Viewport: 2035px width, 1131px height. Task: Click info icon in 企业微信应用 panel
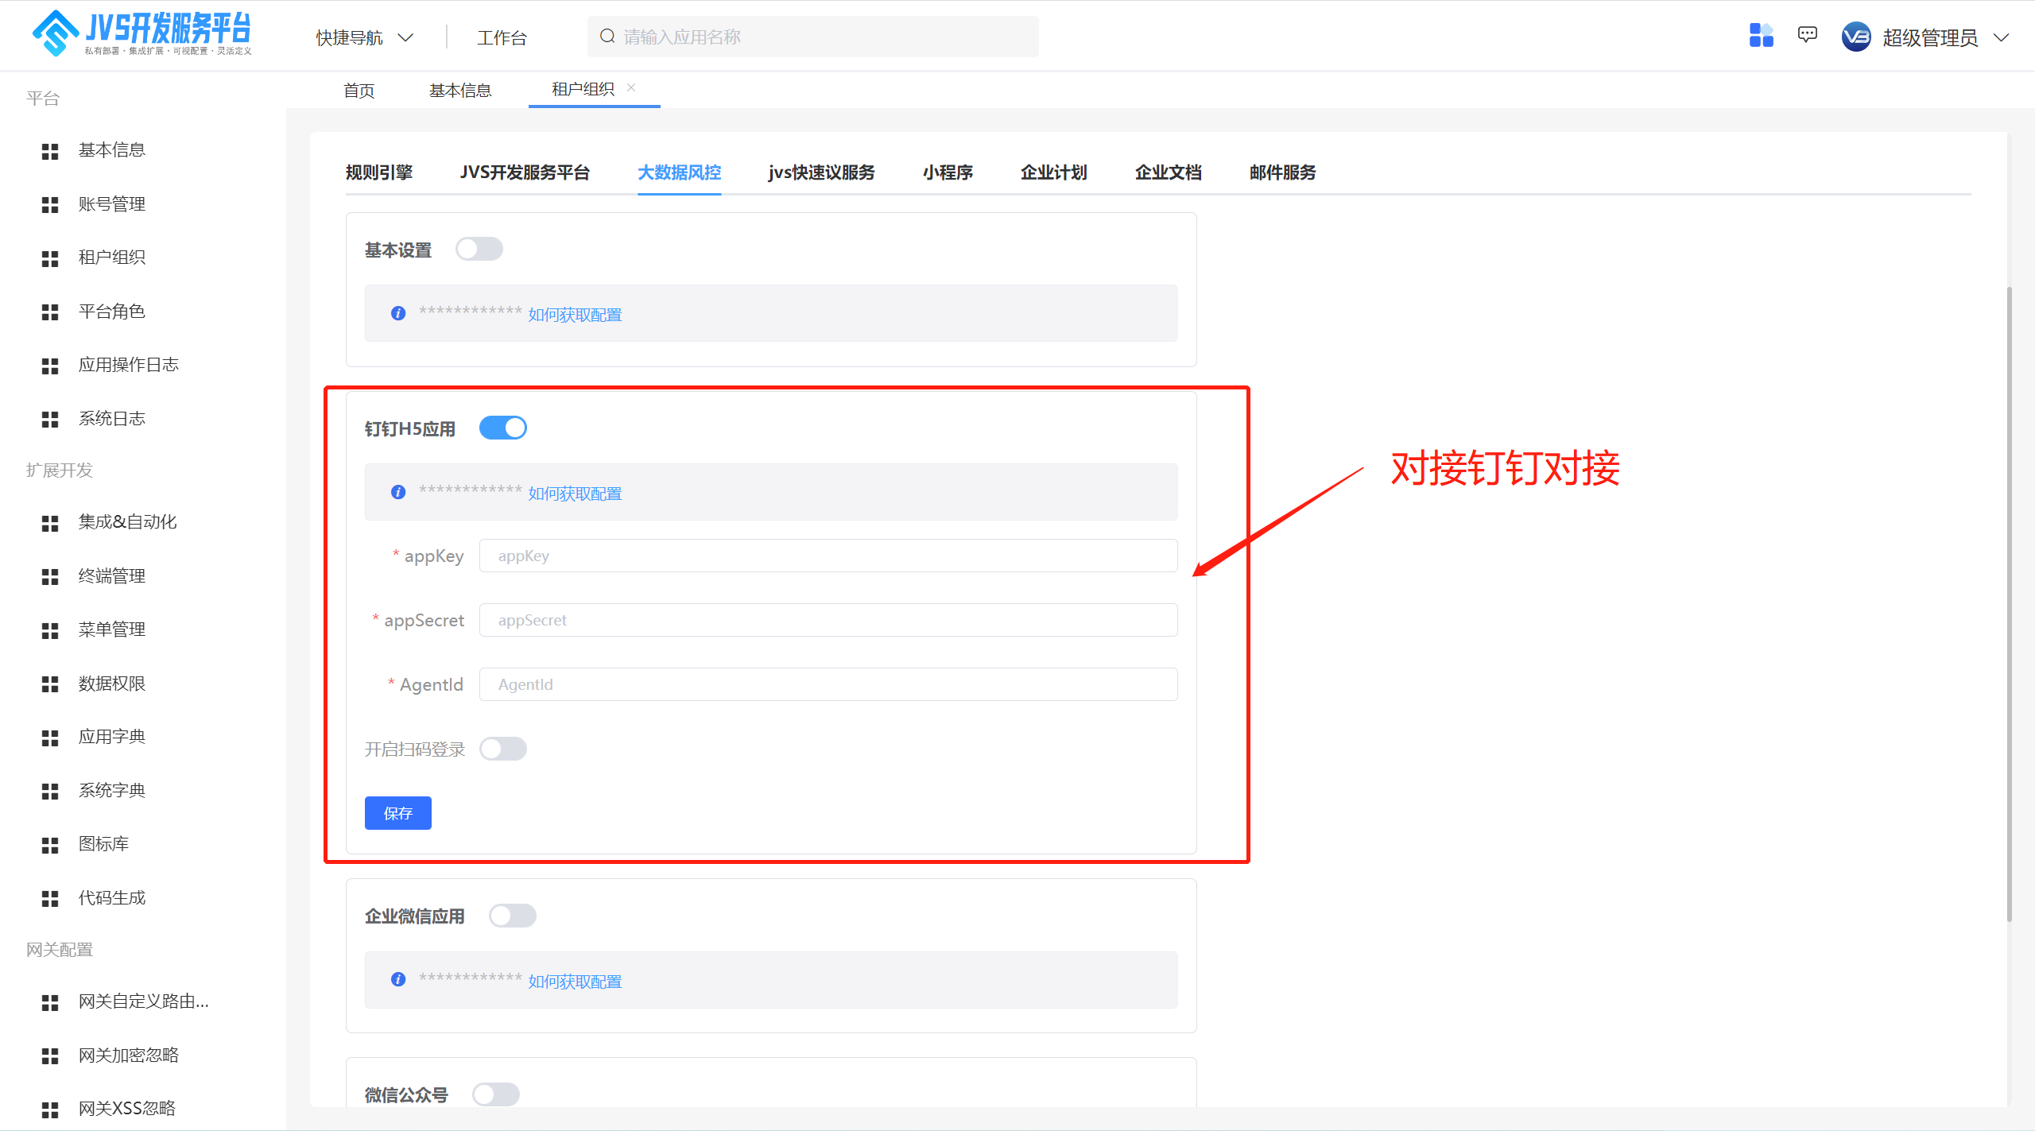(x=398, y=979)
